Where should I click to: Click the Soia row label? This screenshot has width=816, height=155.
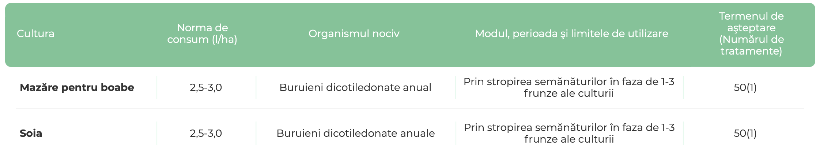pyautogui.click(x=31, y=134)
